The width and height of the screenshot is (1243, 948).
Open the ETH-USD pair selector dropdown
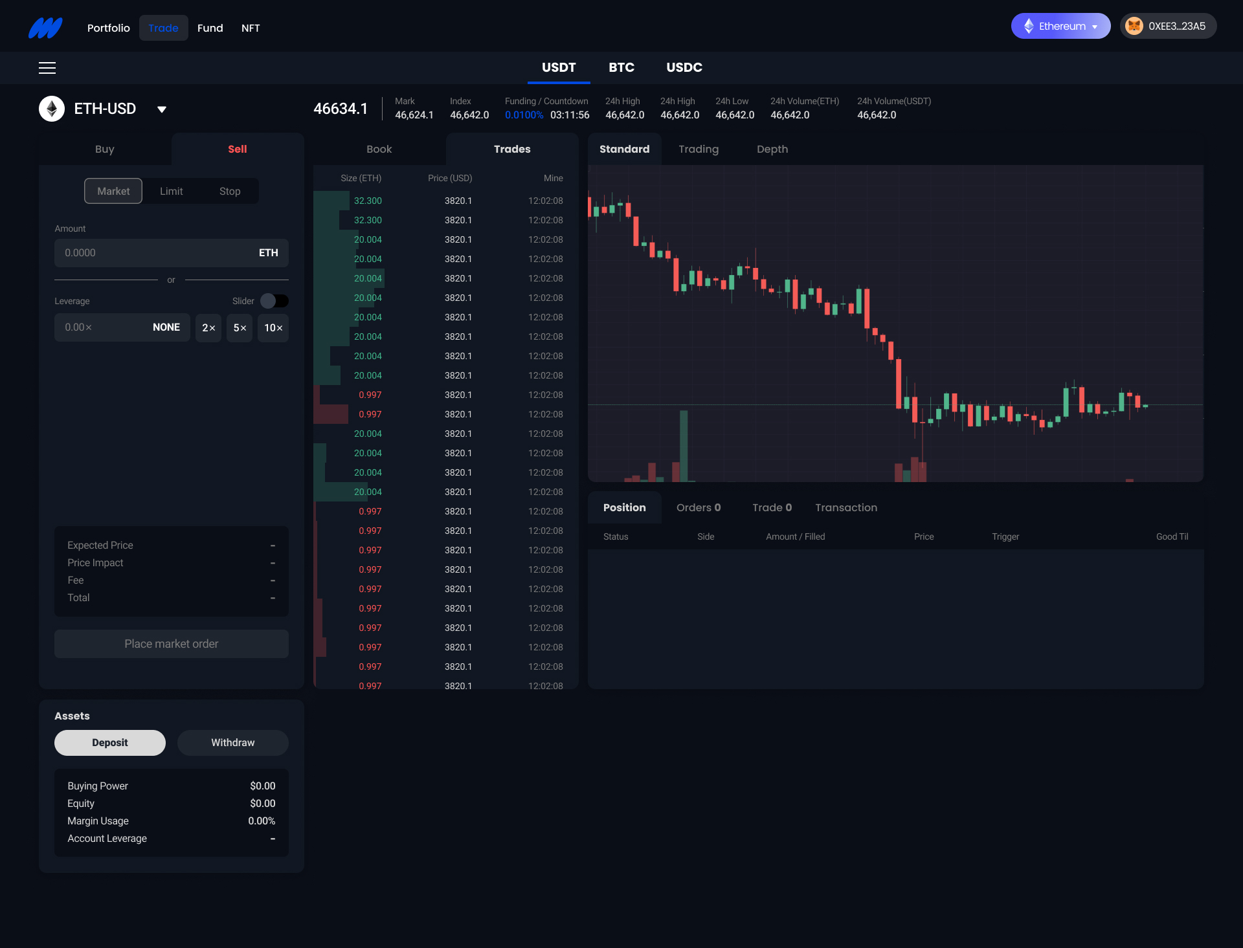[x=161, y=109]
